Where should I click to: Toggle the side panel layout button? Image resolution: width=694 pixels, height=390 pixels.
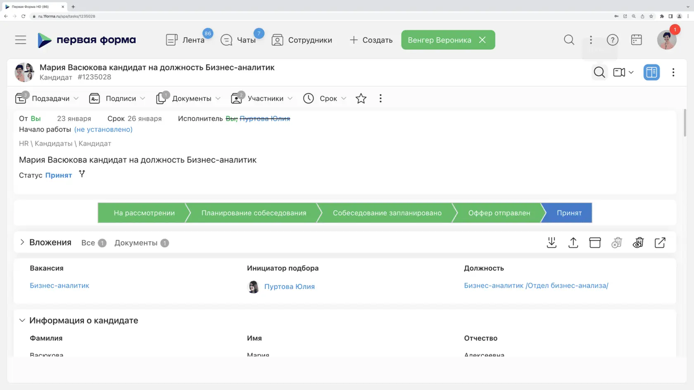click(651, 73)
